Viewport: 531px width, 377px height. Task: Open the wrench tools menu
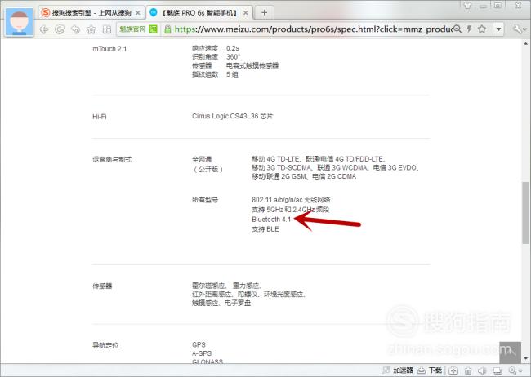pos(518,29)
